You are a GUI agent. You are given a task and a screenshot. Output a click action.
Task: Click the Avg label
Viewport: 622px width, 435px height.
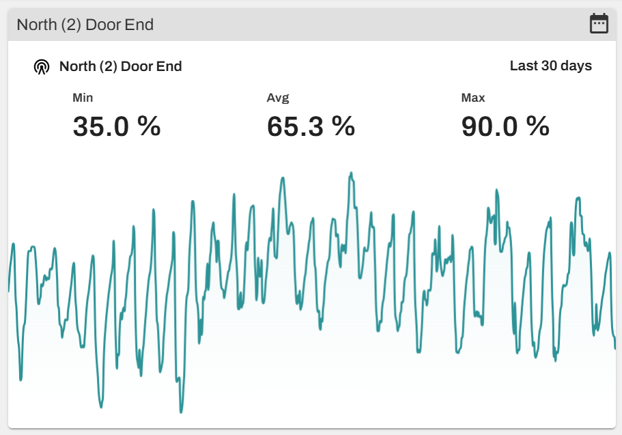tap(278, 98)
